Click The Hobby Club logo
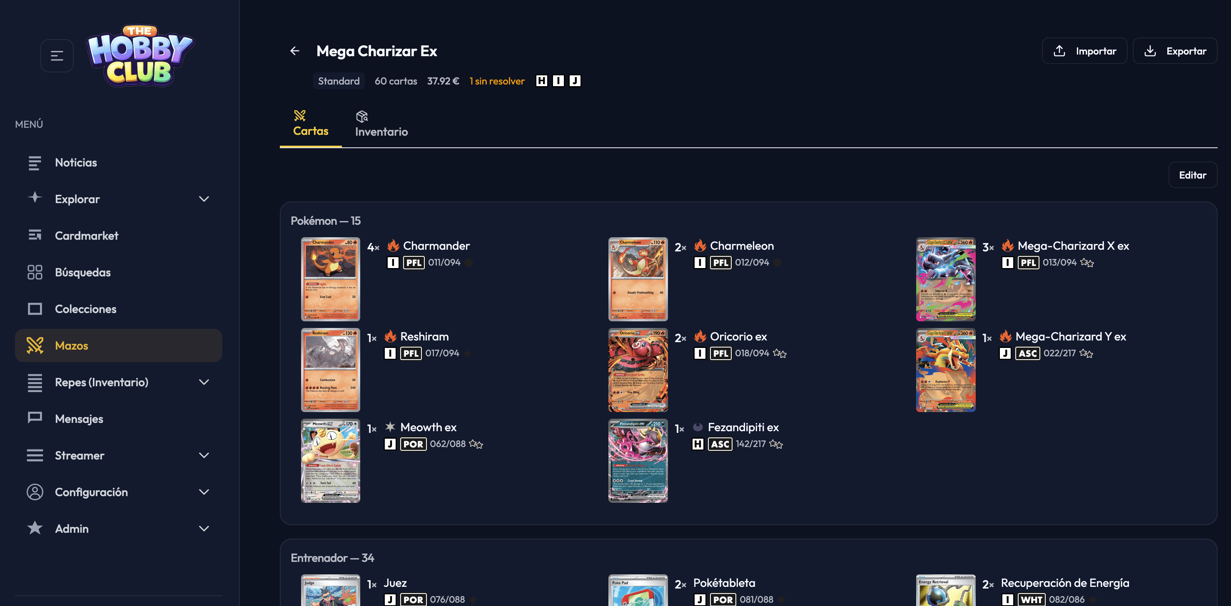The image size is (1231, 606). (x=140, y=55)
